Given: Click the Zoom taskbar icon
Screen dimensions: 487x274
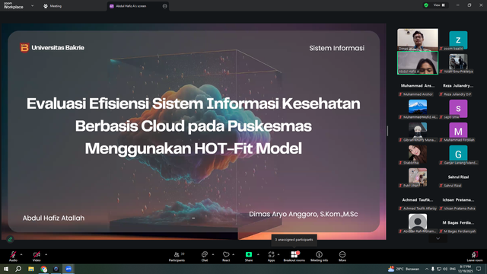Looking at the screenshot, I should tap(68, 269).
